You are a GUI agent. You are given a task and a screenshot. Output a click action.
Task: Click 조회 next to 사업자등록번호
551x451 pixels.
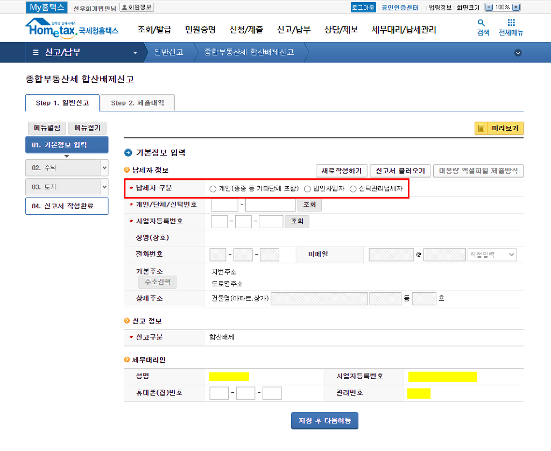297,221
